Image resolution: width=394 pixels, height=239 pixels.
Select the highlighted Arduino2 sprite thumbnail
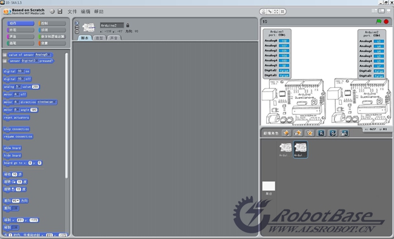click(301, 149)
